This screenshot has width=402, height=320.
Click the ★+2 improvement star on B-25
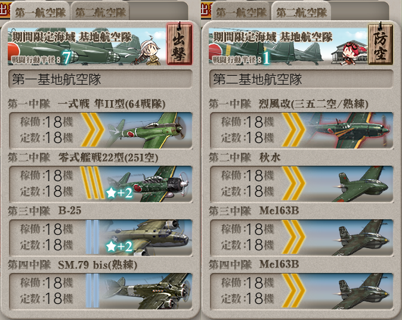(x=119, y=246)
